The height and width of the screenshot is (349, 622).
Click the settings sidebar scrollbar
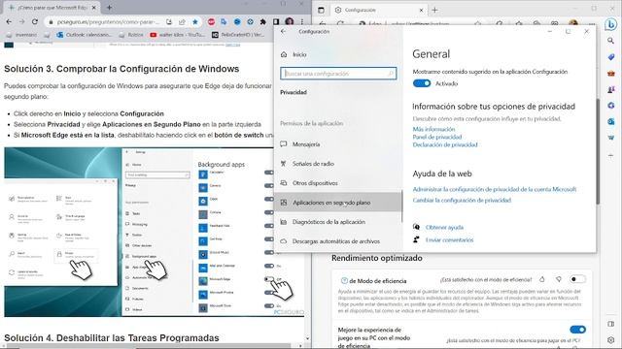[x=401, y=206]
